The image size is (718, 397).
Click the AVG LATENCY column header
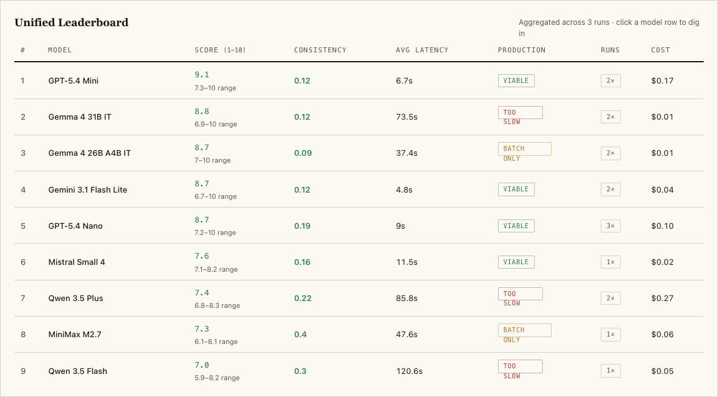(x=422, y=50)
